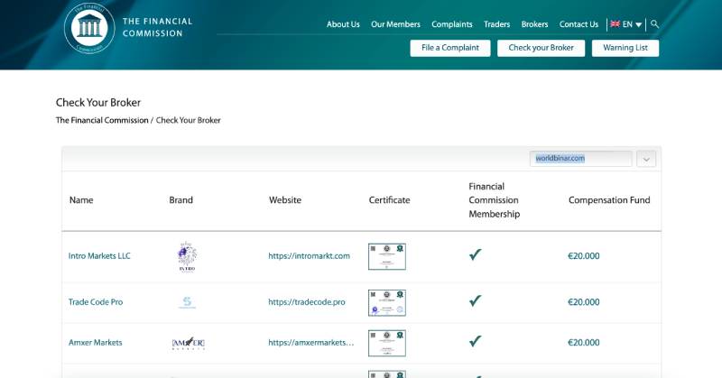Open Amxer Markets certificate thumbnail

pos(387,343)
